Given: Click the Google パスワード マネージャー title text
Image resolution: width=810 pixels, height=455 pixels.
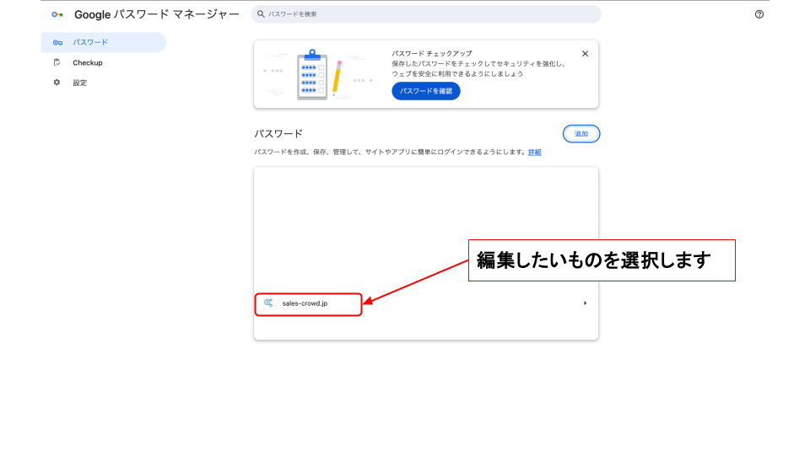Looking at the screenshot, I should pyautogui.click(x=156, y=14).
